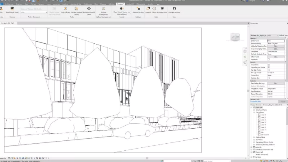
Task: Expand the Ceiling Plans node
Action: pyautogui.click(x=254, y=137)
